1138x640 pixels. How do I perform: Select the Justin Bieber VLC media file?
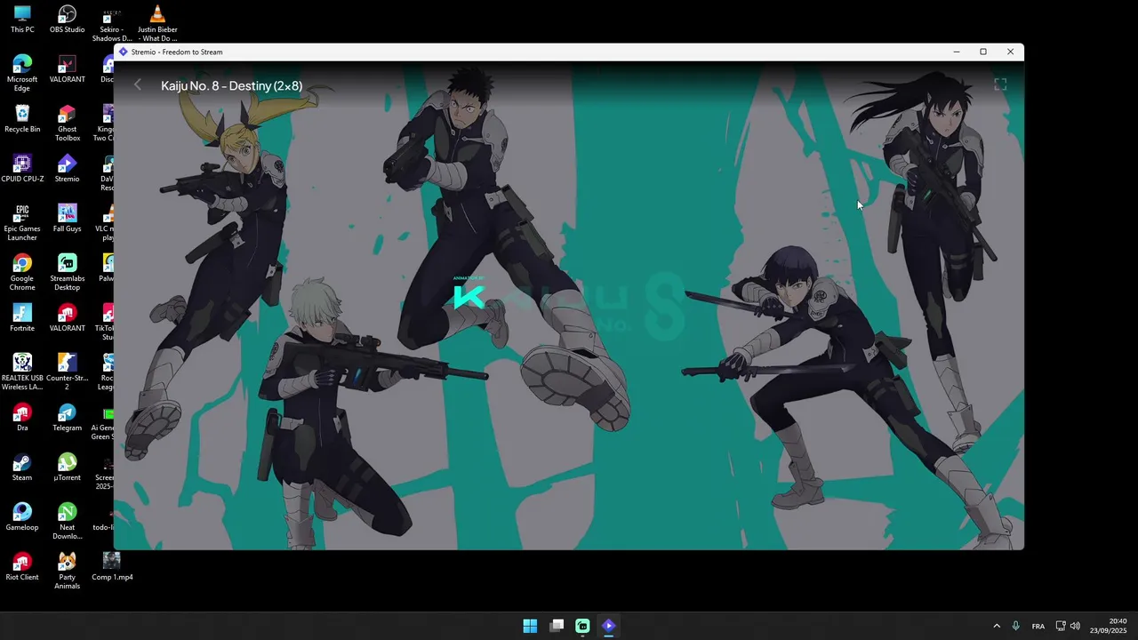[157, 24]
